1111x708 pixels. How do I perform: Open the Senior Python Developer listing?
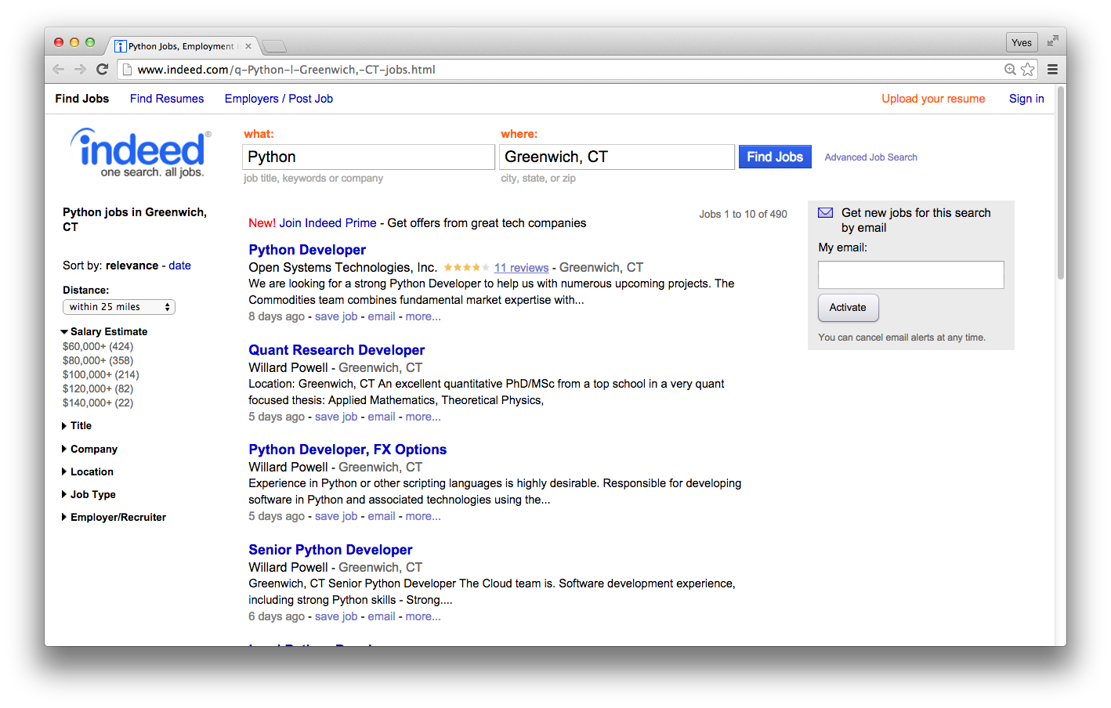pos(331,550)
